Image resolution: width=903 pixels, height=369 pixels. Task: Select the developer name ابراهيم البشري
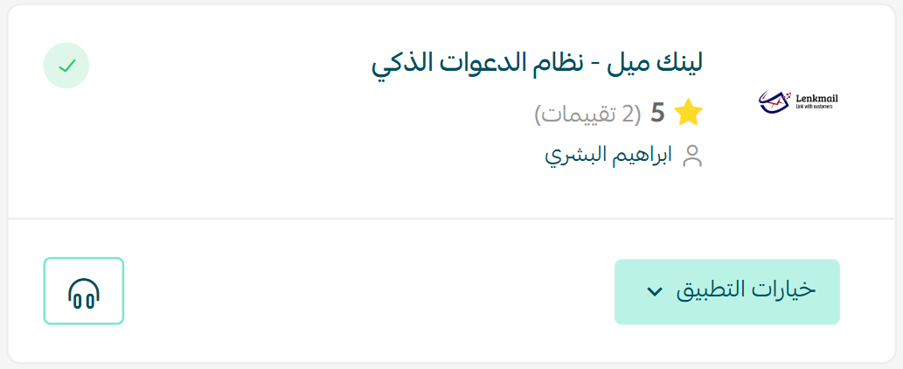[608, 156]
